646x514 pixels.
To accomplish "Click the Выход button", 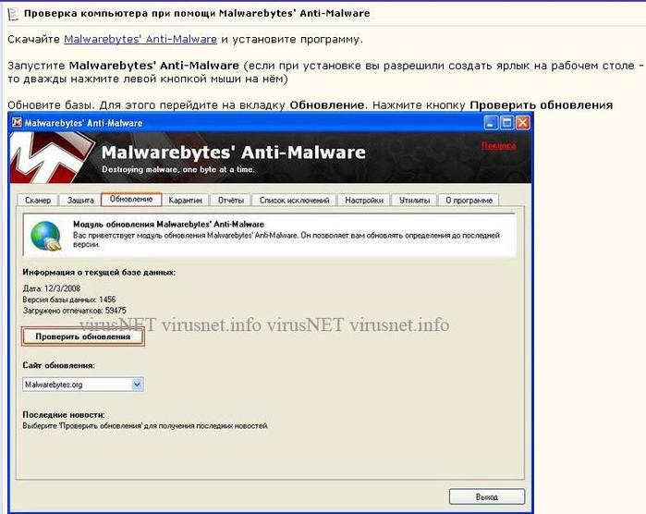I will [486, 497].
